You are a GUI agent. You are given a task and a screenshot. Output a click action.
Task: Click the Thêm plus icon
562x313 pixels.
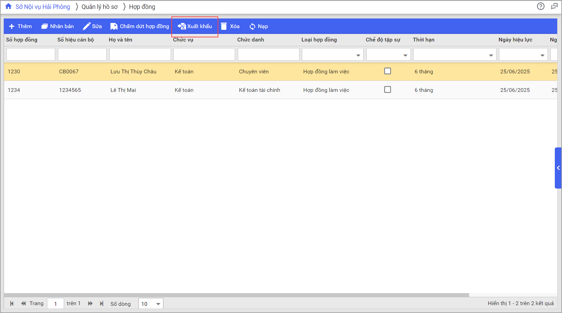[12, 26]
